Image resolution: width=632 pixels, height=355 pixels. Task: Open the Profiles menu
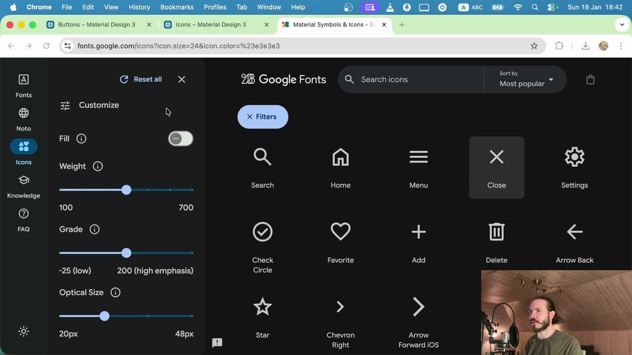pyautogui.click(x=215, y=7)
